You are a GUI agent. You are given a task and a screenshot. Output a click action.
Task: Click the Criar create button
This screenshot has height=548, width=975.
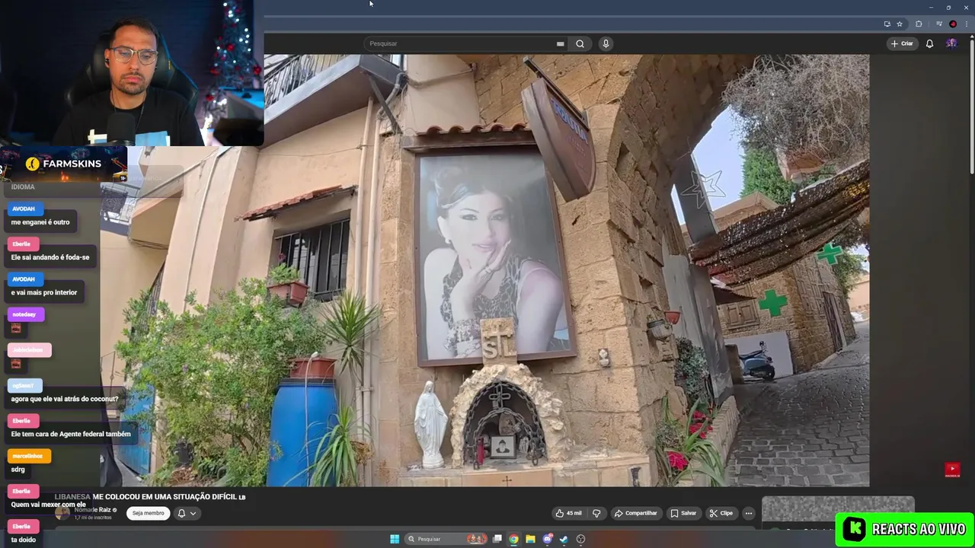[x=902, y=43]
